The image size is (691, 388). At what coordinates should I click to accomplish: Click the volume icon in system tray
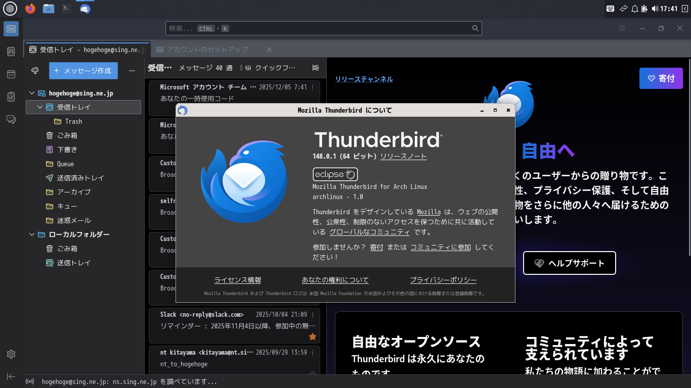coord(655,9)
